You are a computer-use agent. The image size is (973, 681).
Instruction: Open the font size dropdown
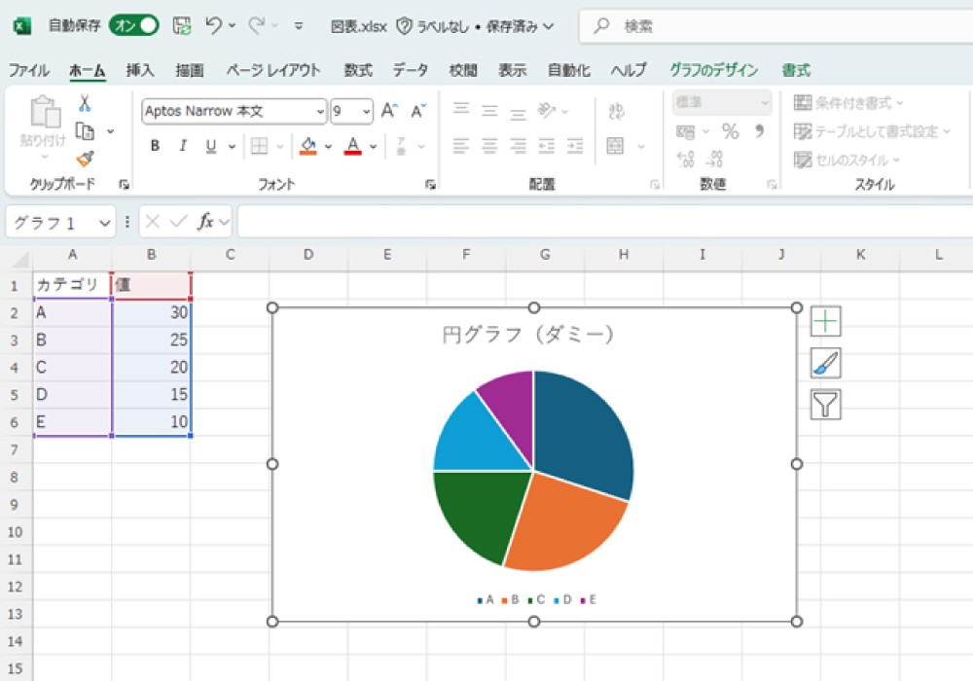coord(367,112)
